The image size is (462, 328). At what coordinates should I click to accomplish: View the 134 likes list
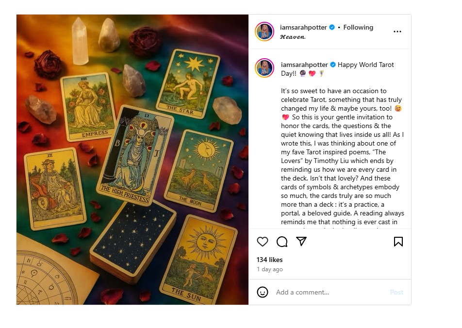click(269, 260)
